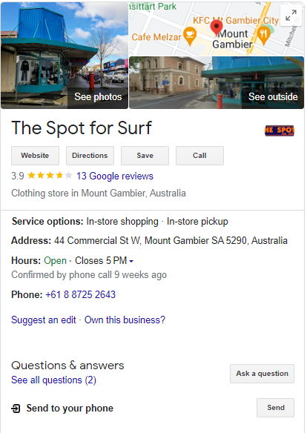The width and height of the screenshot is (307, 433).
Task: Select the Cafe Melzar coffee marker on map
Action: pyautogui.click(x=190, y=36)
